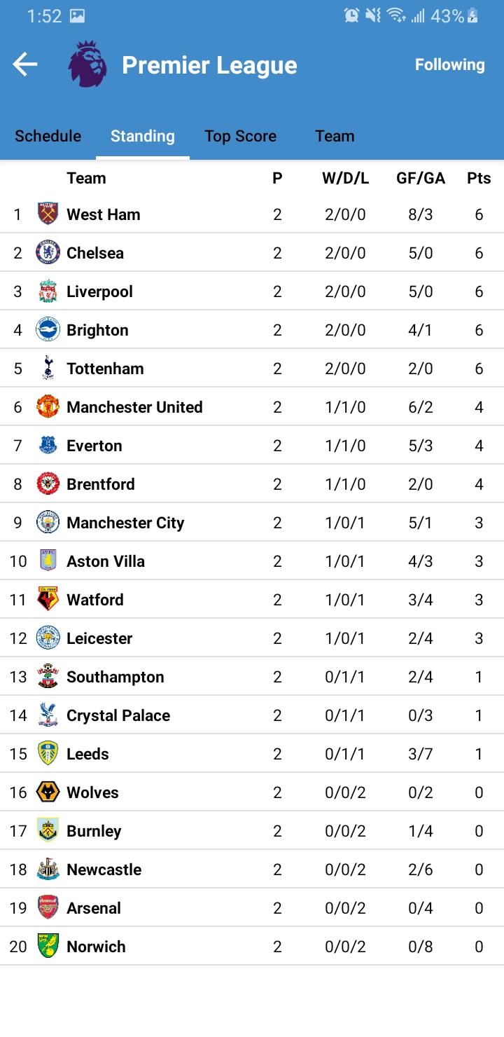The image size is (504, 1037).
Task: Tap the Premier League lion logo
Action: 87,64
